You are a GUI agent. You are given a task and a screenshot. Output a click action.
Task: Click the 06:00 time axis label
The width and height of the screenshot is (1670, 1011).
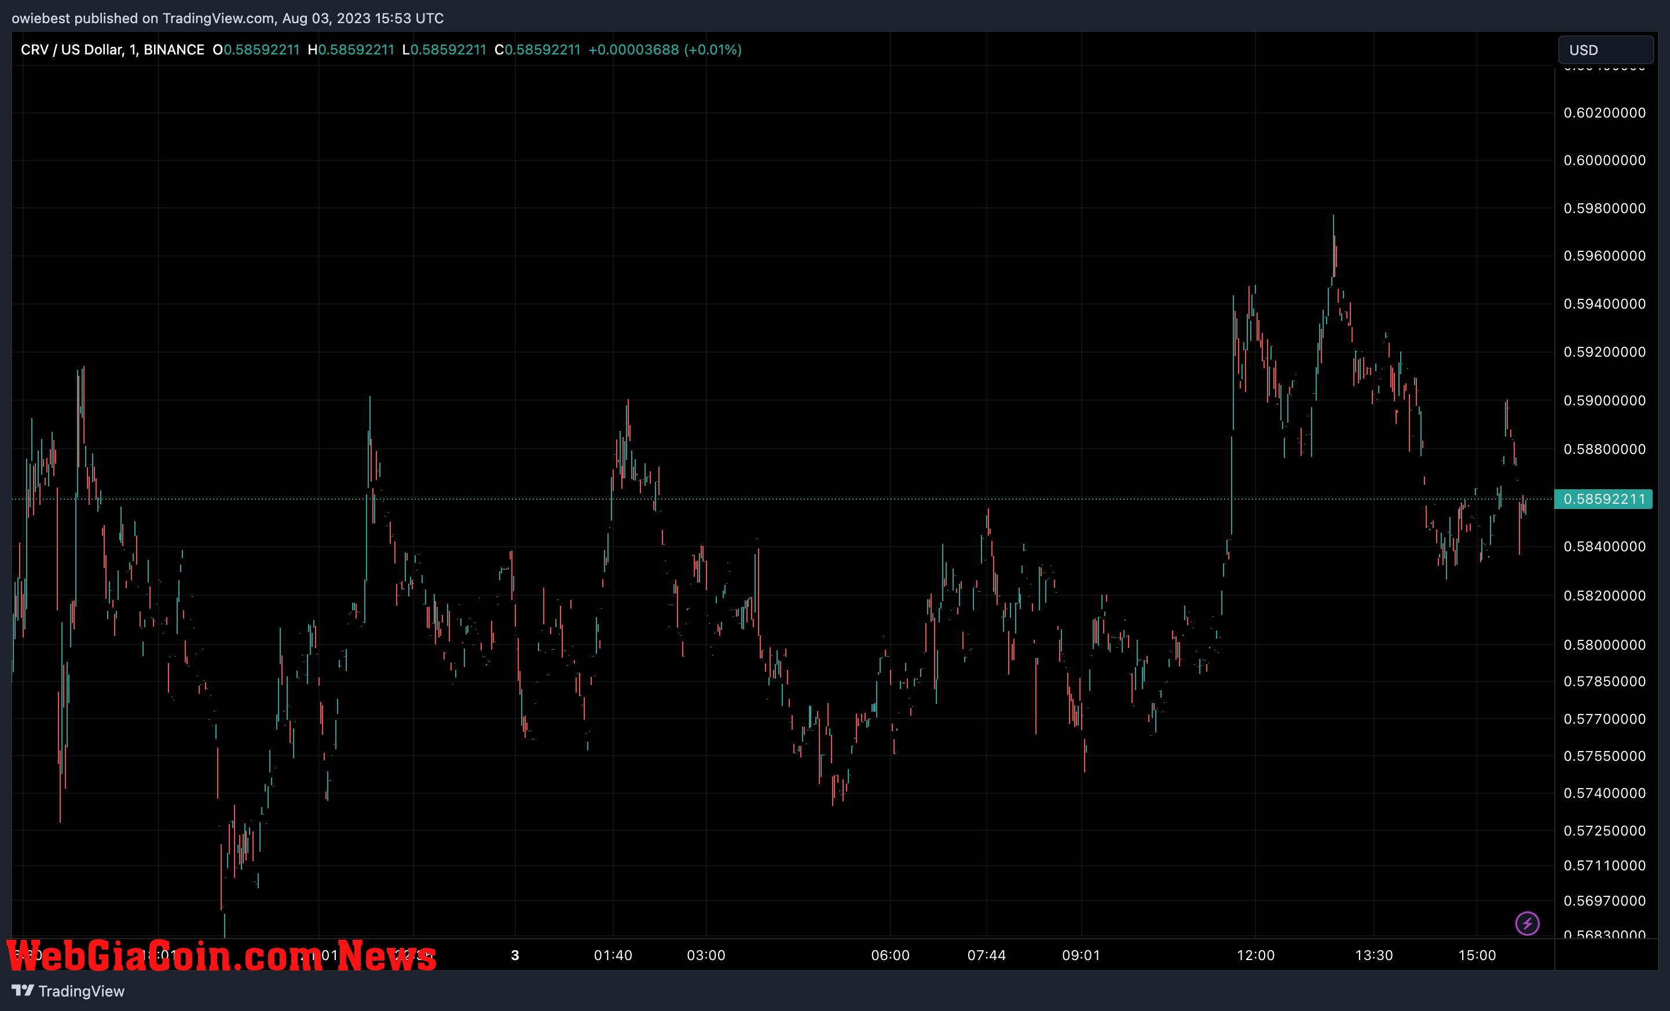tap(890, 955)
